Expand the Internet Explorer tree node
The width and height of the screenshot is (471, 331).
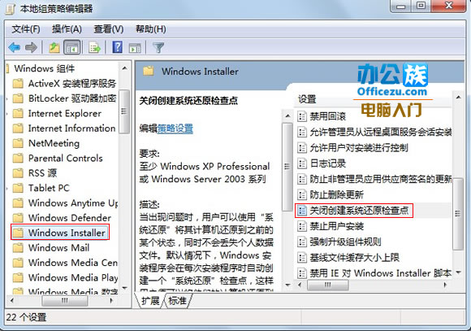pyautogui.click(x=7, y=113)
